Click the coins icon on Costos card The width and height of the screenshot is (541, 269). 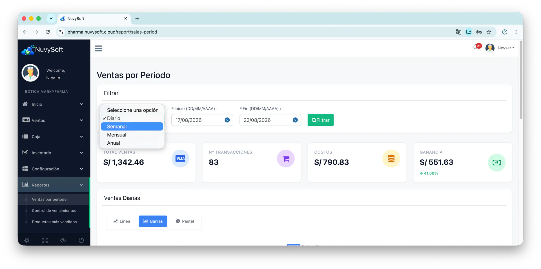point(391,158)
